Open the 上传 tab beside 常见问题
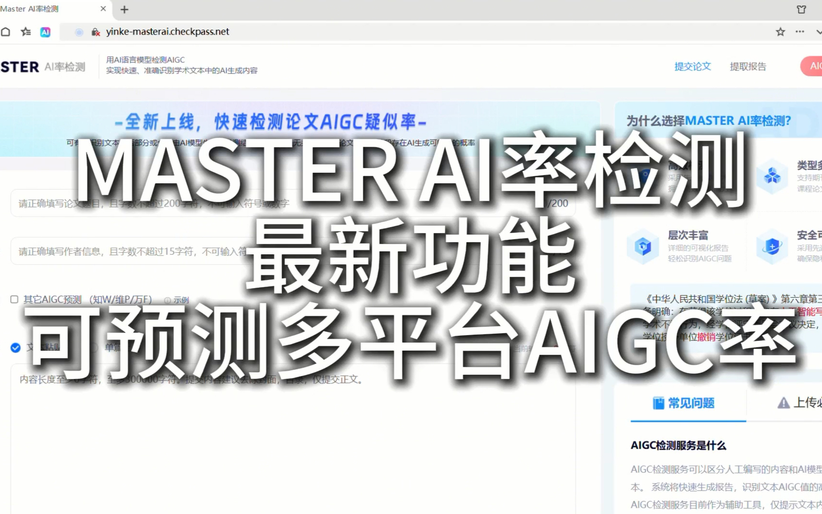The height and width of the screenshot is (514, 822). point(799,403)
